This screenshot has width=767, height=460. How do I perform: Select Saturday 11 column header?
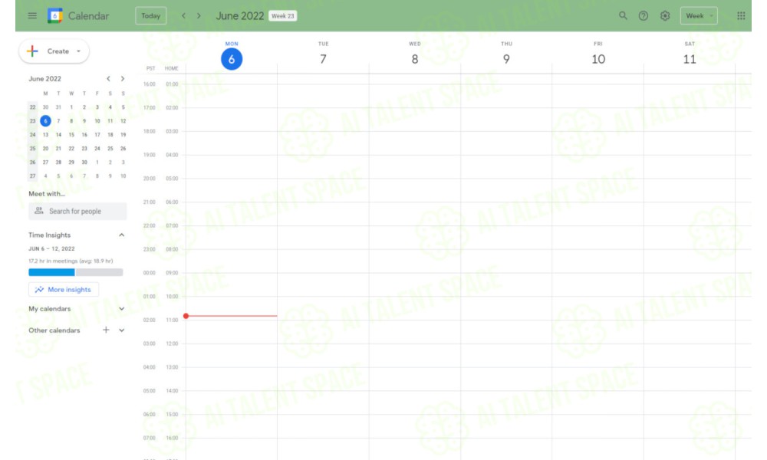690,55
